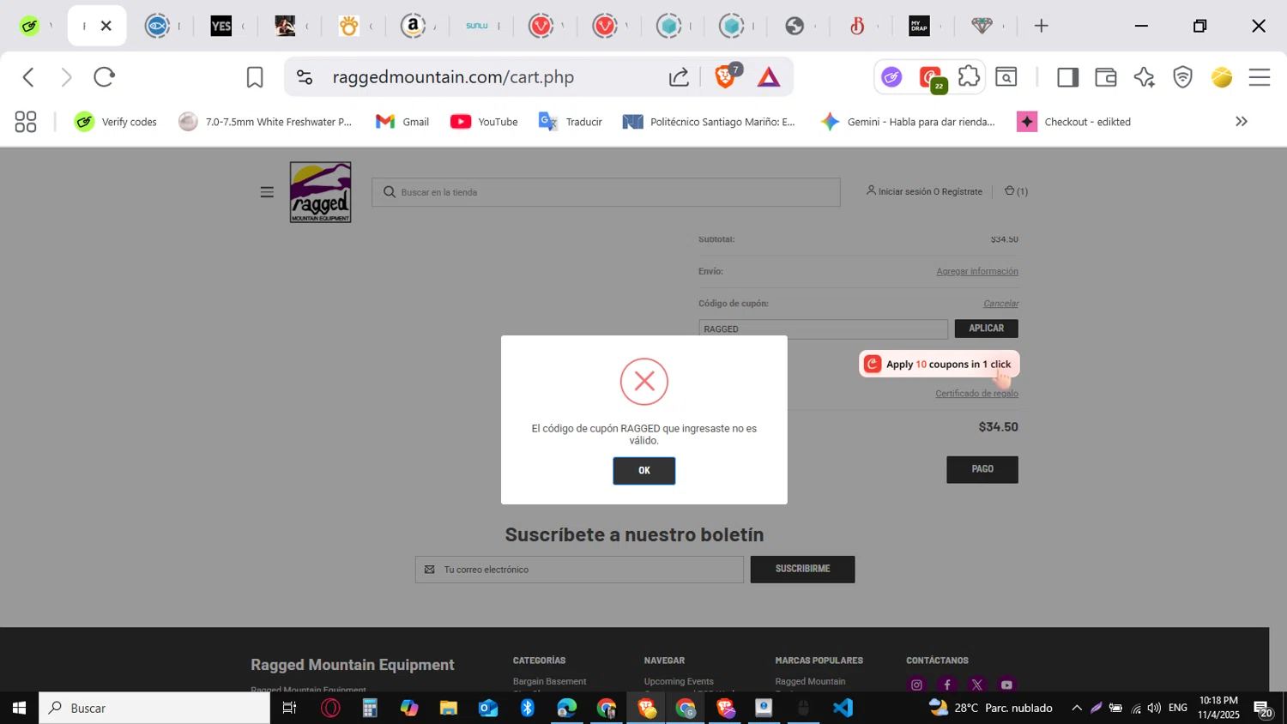The image size is (1287, 724).
Task: Click the Buscar en la tienda search box
Action: [606, 192]
